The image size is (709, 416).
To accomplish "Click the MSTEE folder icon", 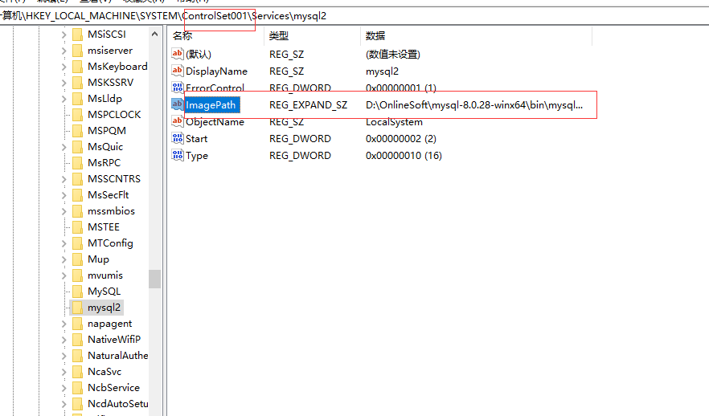I will 78,227.
